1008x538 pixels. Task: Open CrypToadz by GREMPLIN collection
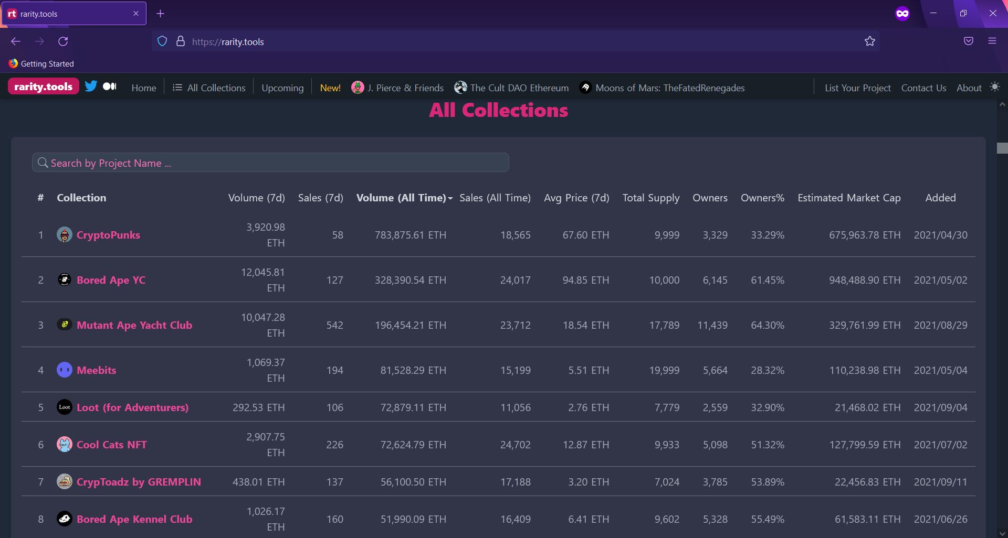tap(139, 482)
